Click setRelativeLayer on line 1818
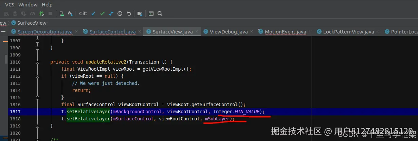The height and width of the screenshot is (141, 418). [x=88, y=119]
